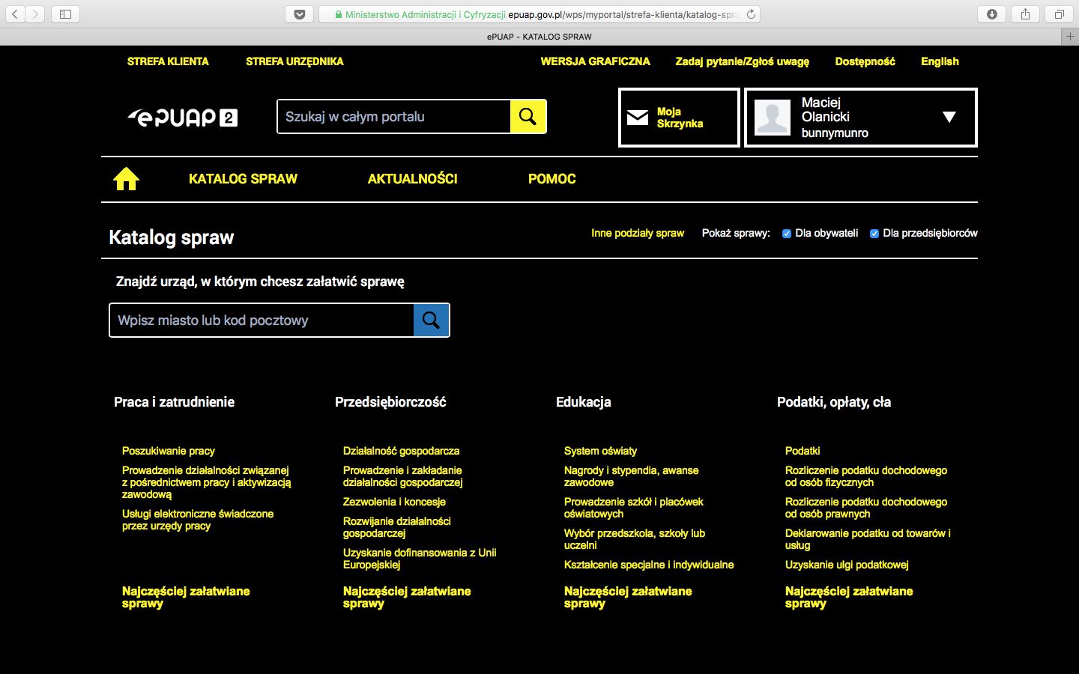
Task: Open Wybór przedszkola, szkoły lub uczelni
Action: (x=635, y=539)
